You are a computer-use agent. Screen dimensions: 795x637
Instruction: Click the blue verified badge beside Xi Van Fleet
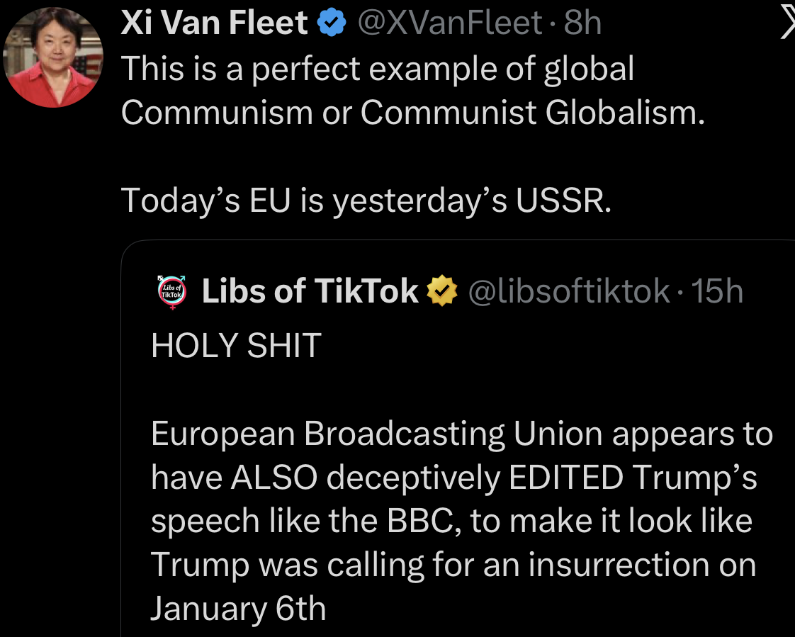click(x=331, y=24)
